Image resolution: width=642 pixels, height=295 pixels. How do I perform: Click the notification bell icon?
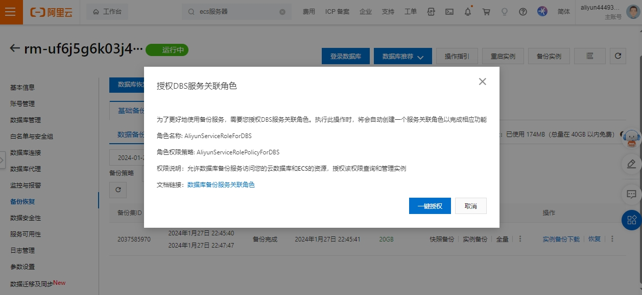coord(467,12)
